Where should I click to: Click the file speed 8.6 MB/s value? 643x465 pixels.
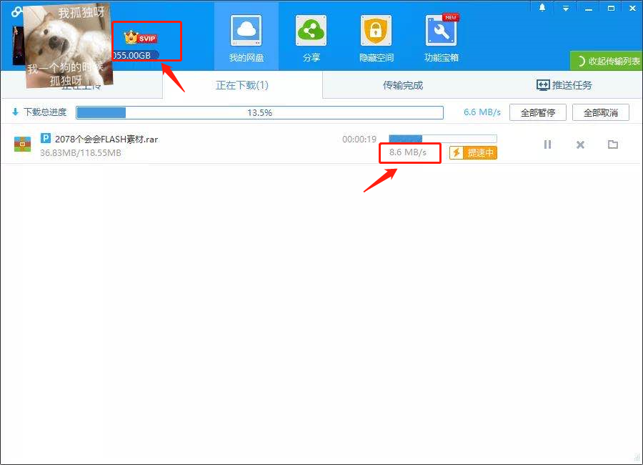408,152
